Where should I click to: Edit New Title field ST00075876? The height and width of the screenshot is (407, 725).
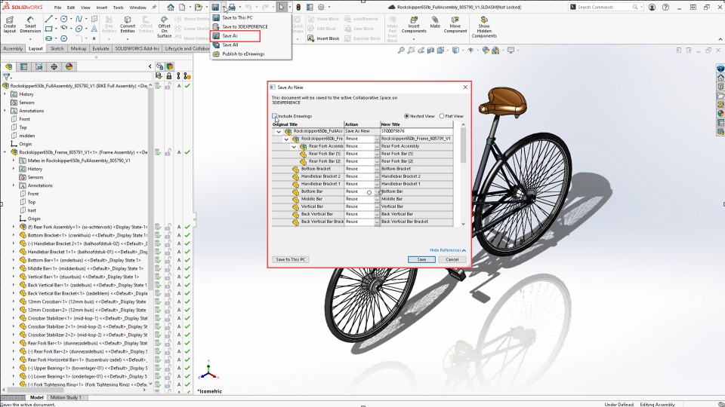(416, 131)
